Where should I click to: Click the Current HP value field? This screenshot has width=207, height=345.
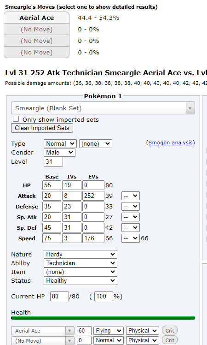[59, 297]
